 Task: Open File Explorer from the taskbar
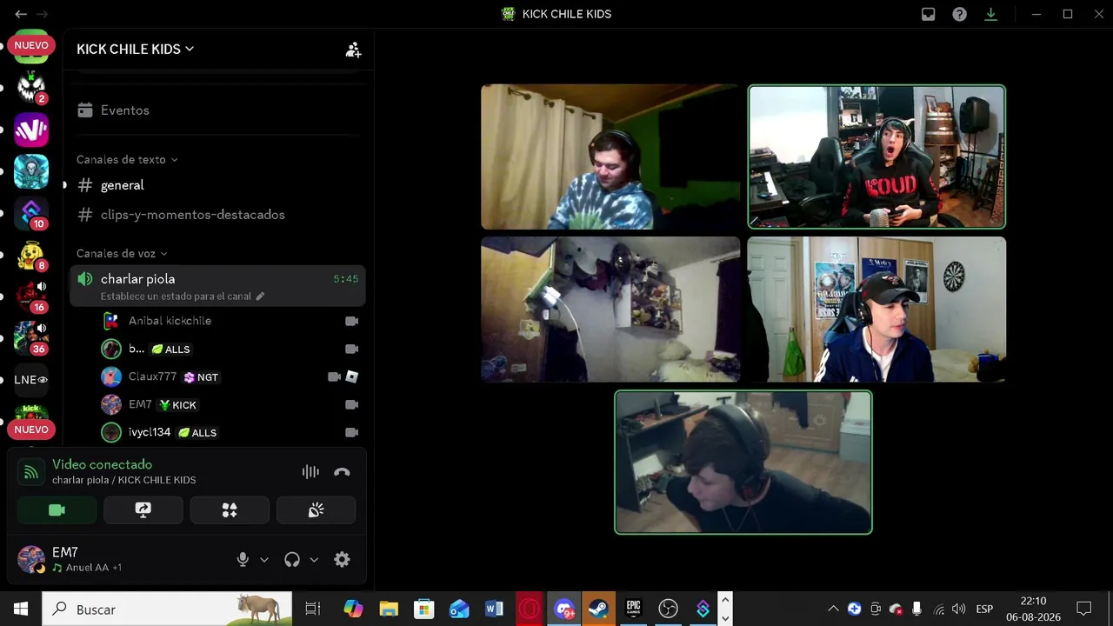(389, 609)
